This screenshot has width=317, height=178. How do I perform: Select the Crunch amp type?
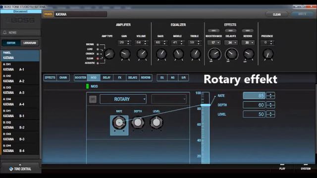(98, 54)
